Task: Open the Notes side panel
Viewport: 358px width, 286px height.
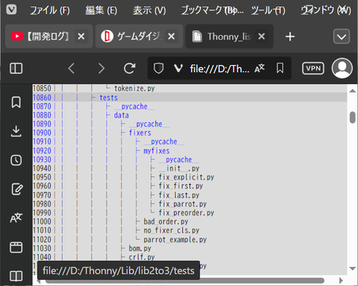Action: [17, 189]
